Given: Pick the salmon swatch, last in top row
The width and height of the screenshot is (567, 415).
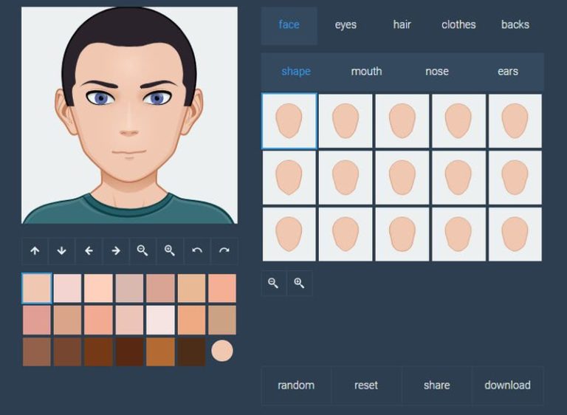Looking at the screenshot, I should [x=222, y=288].
